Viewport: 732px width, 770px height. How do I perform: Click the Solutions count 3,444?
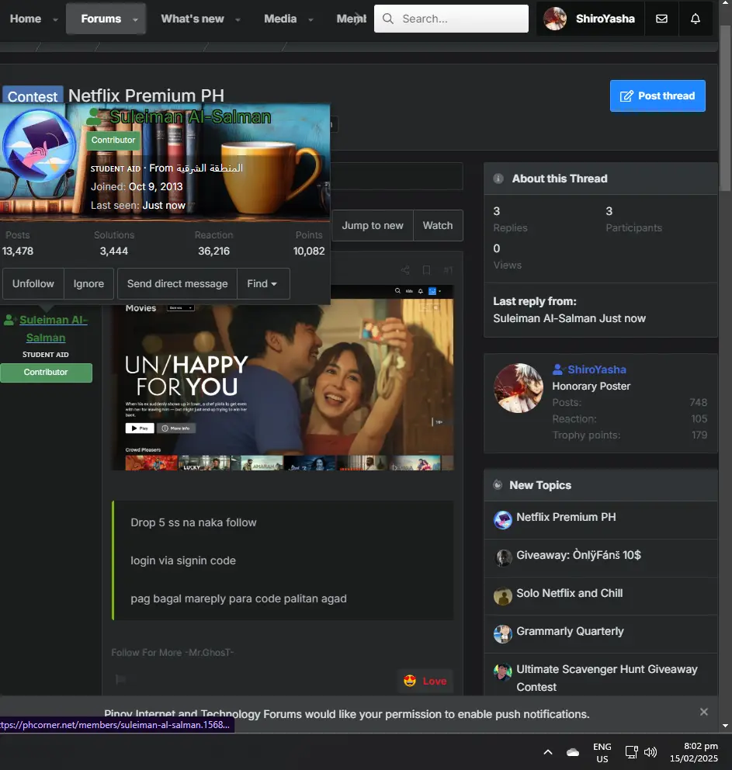(x=114, y=251)
